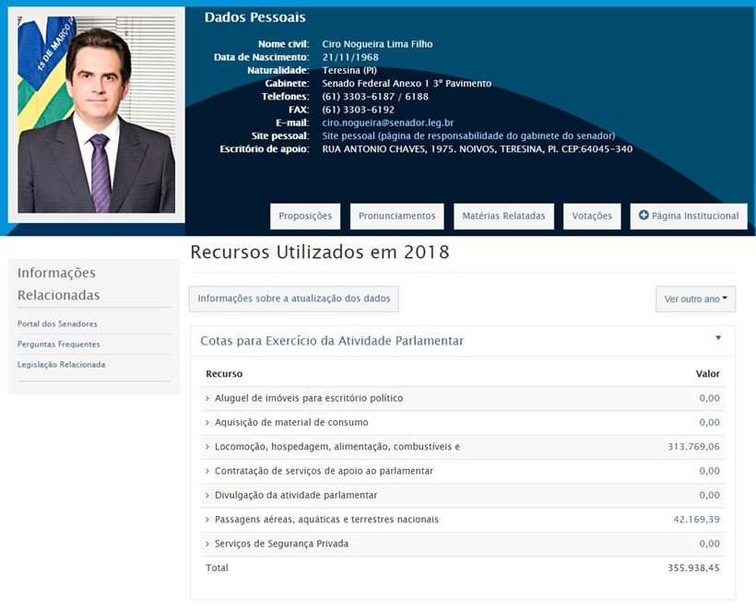756x609 pixels.
Task: Click the phone numbers (61) 3303-6187 / 6188
Action: pos(375,97)
